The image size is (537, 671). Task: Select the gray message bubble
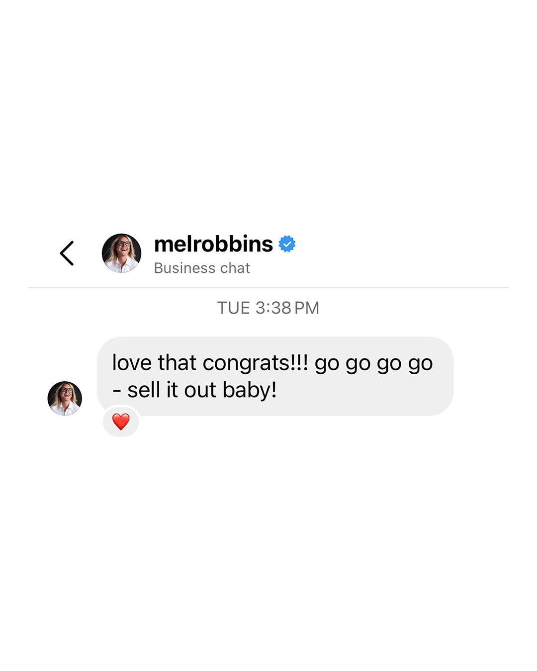pos(275,376)
